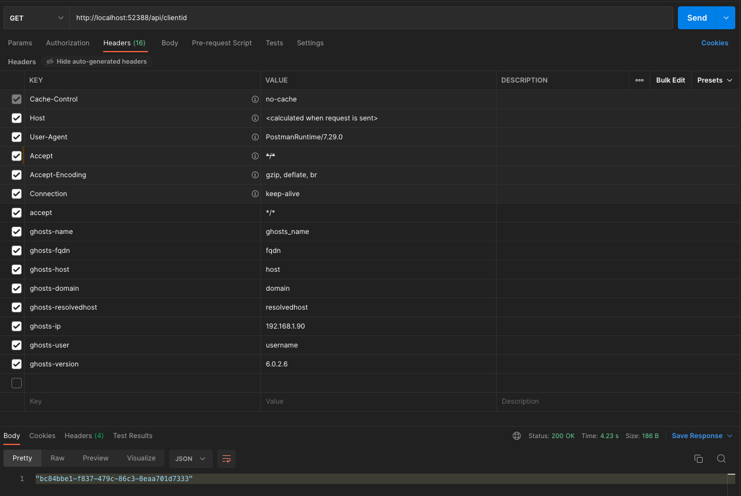
Task: Click the info icon beside Cache-Control
Action: point(255,99)
